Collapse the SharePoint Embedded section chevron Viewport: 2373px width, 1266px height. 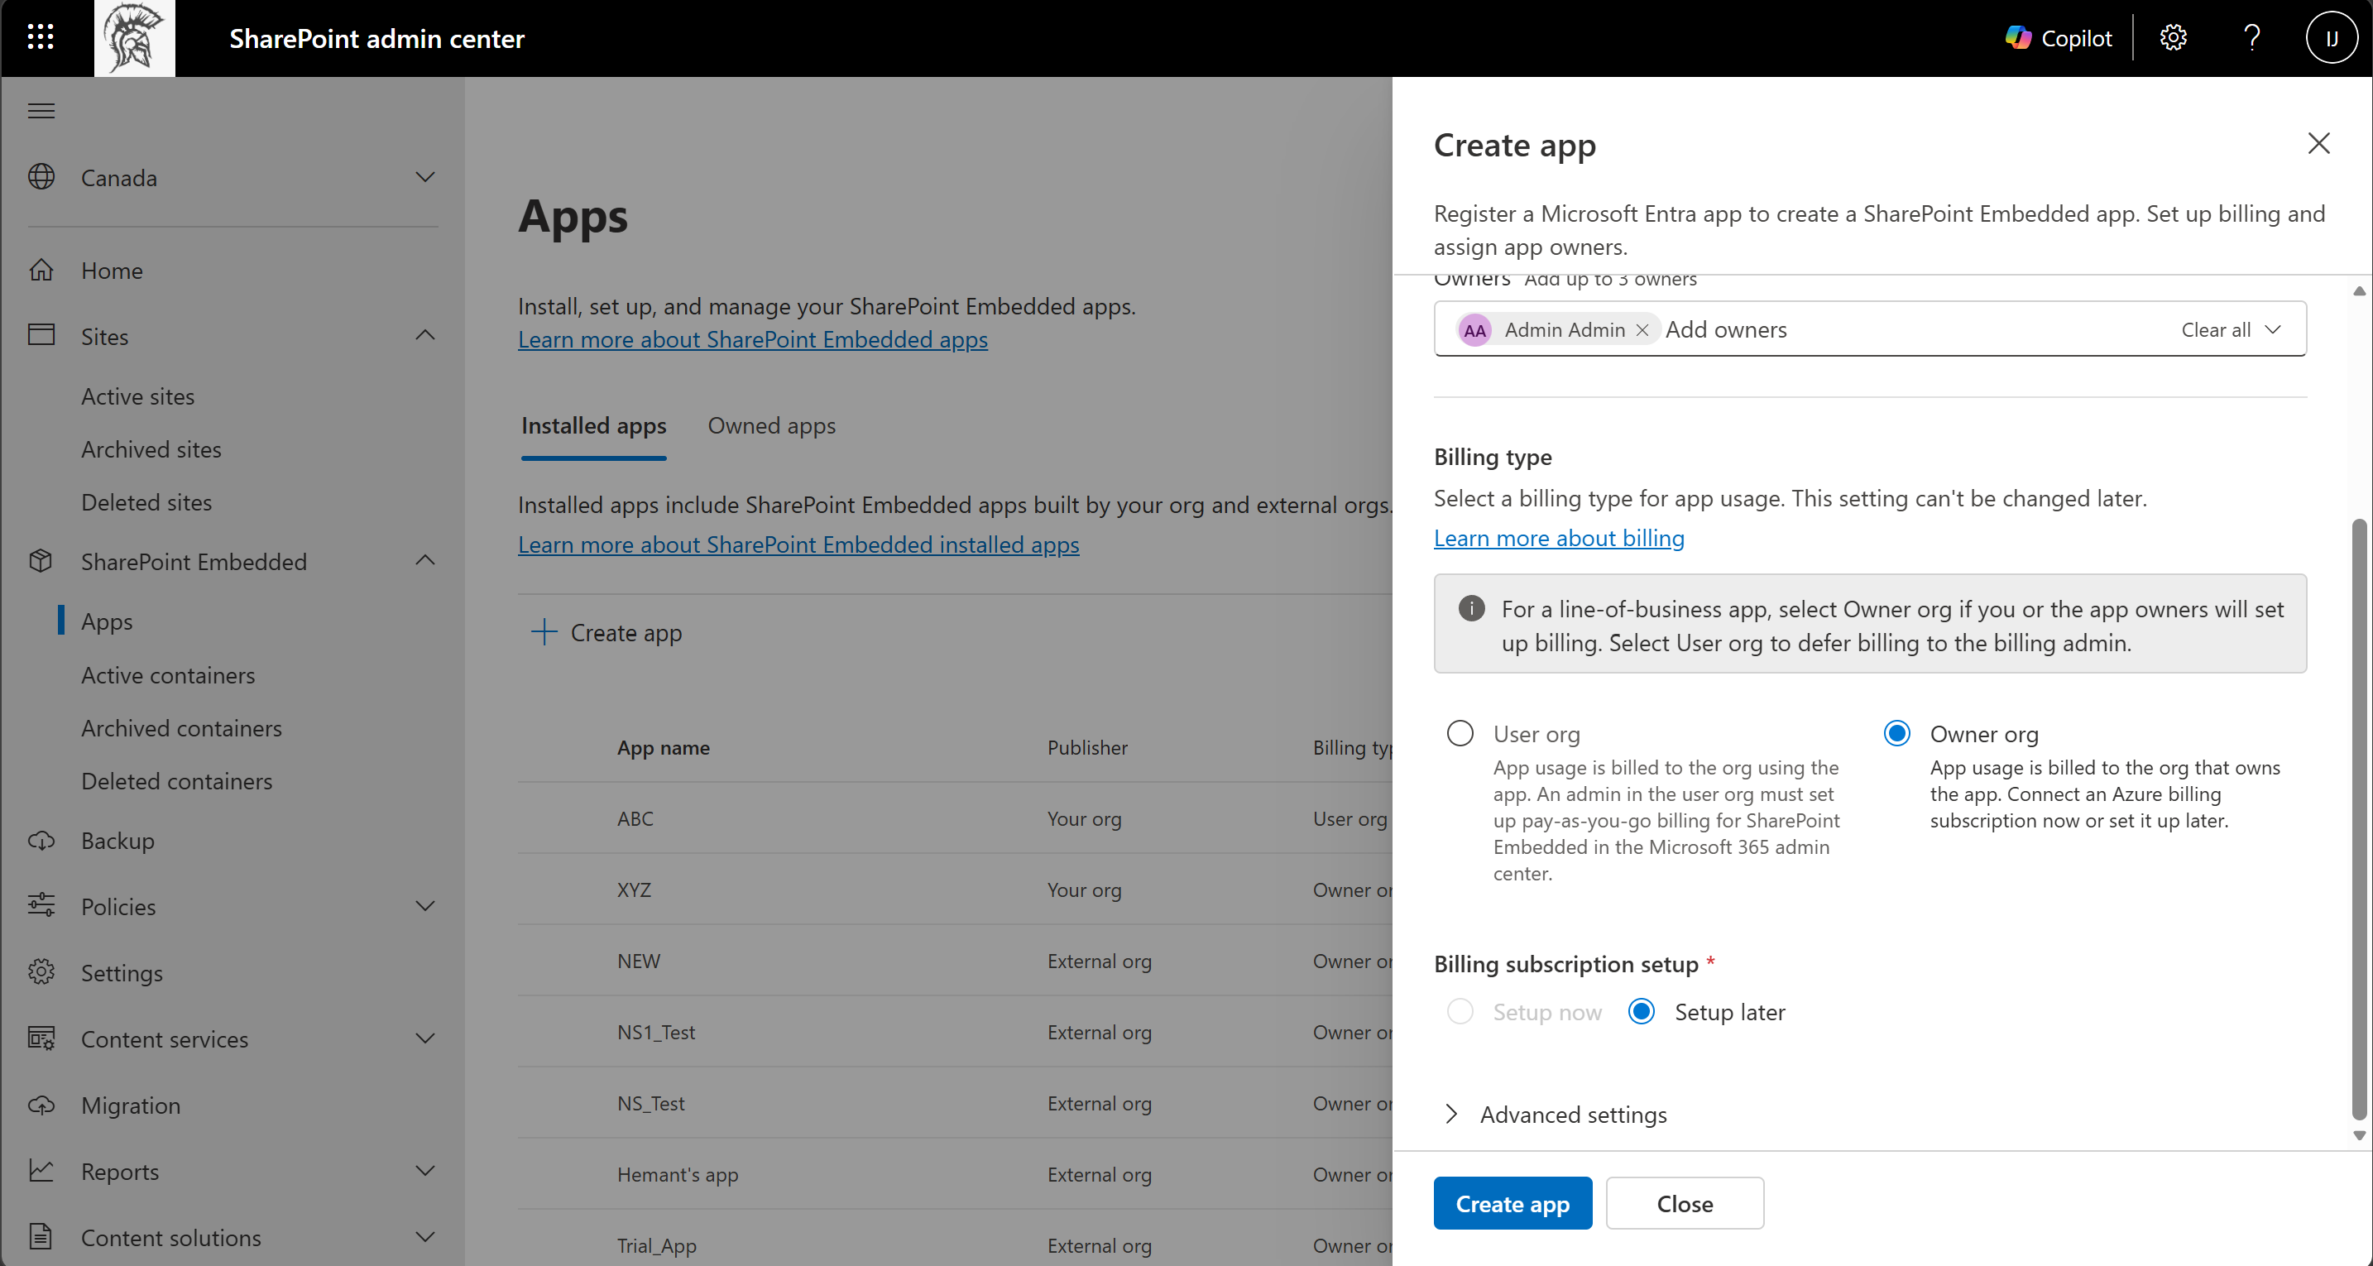point(424,561)
